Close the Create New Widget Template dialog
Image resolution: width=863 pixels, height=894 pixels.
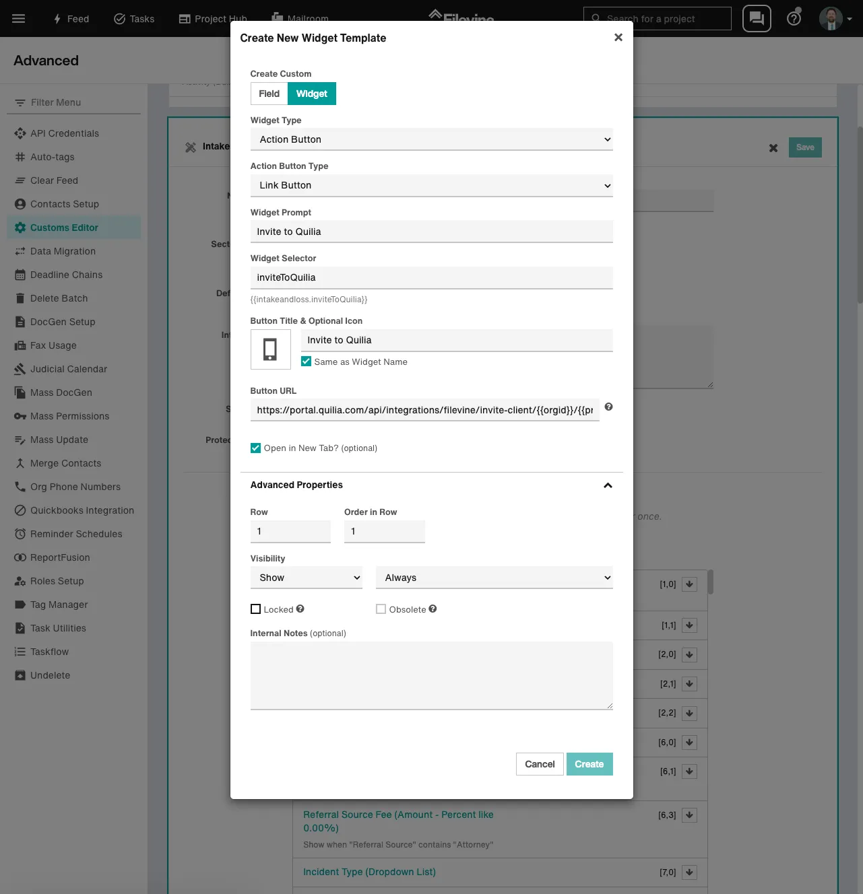[618, 38]
